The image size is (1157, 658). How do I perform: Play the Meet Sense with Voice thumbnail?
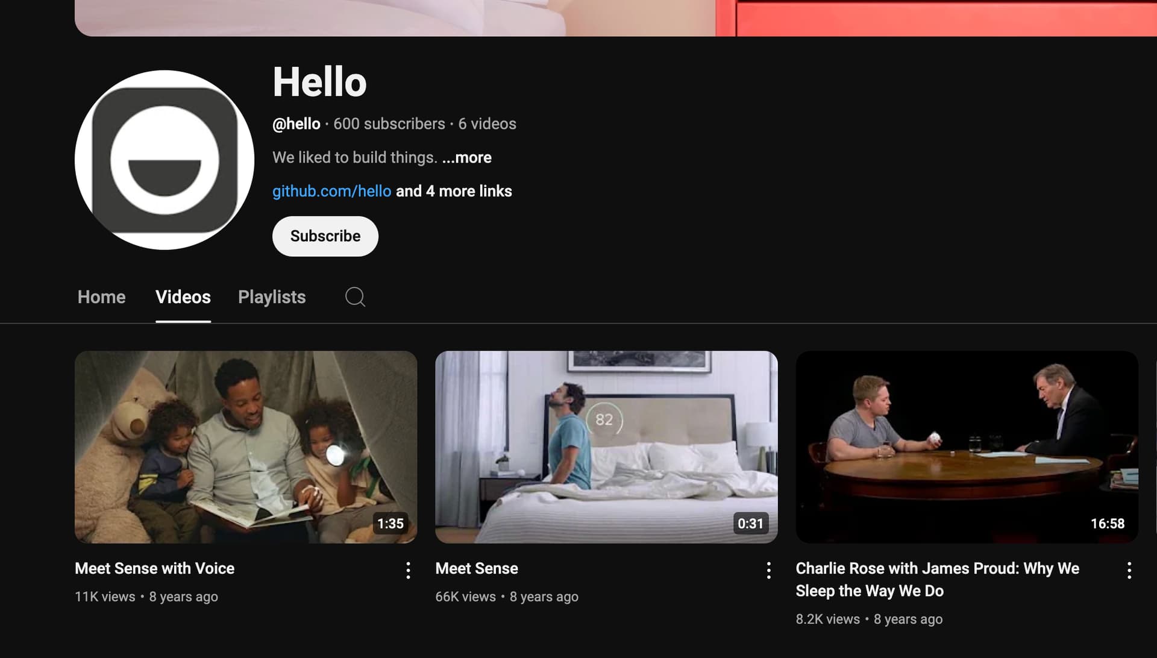(245, 446)
